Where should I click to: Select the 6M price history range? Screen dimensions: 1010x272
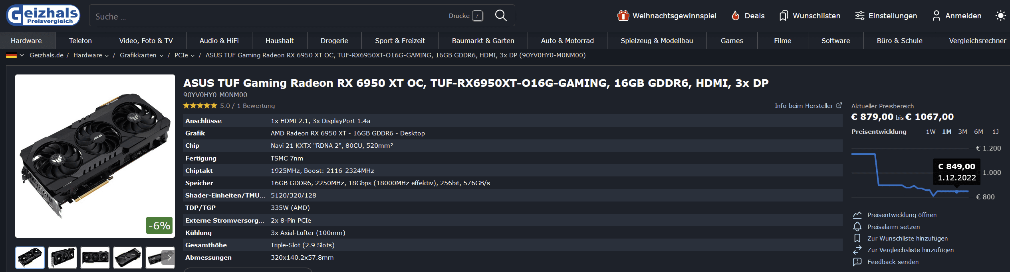[x=978, y=131]
